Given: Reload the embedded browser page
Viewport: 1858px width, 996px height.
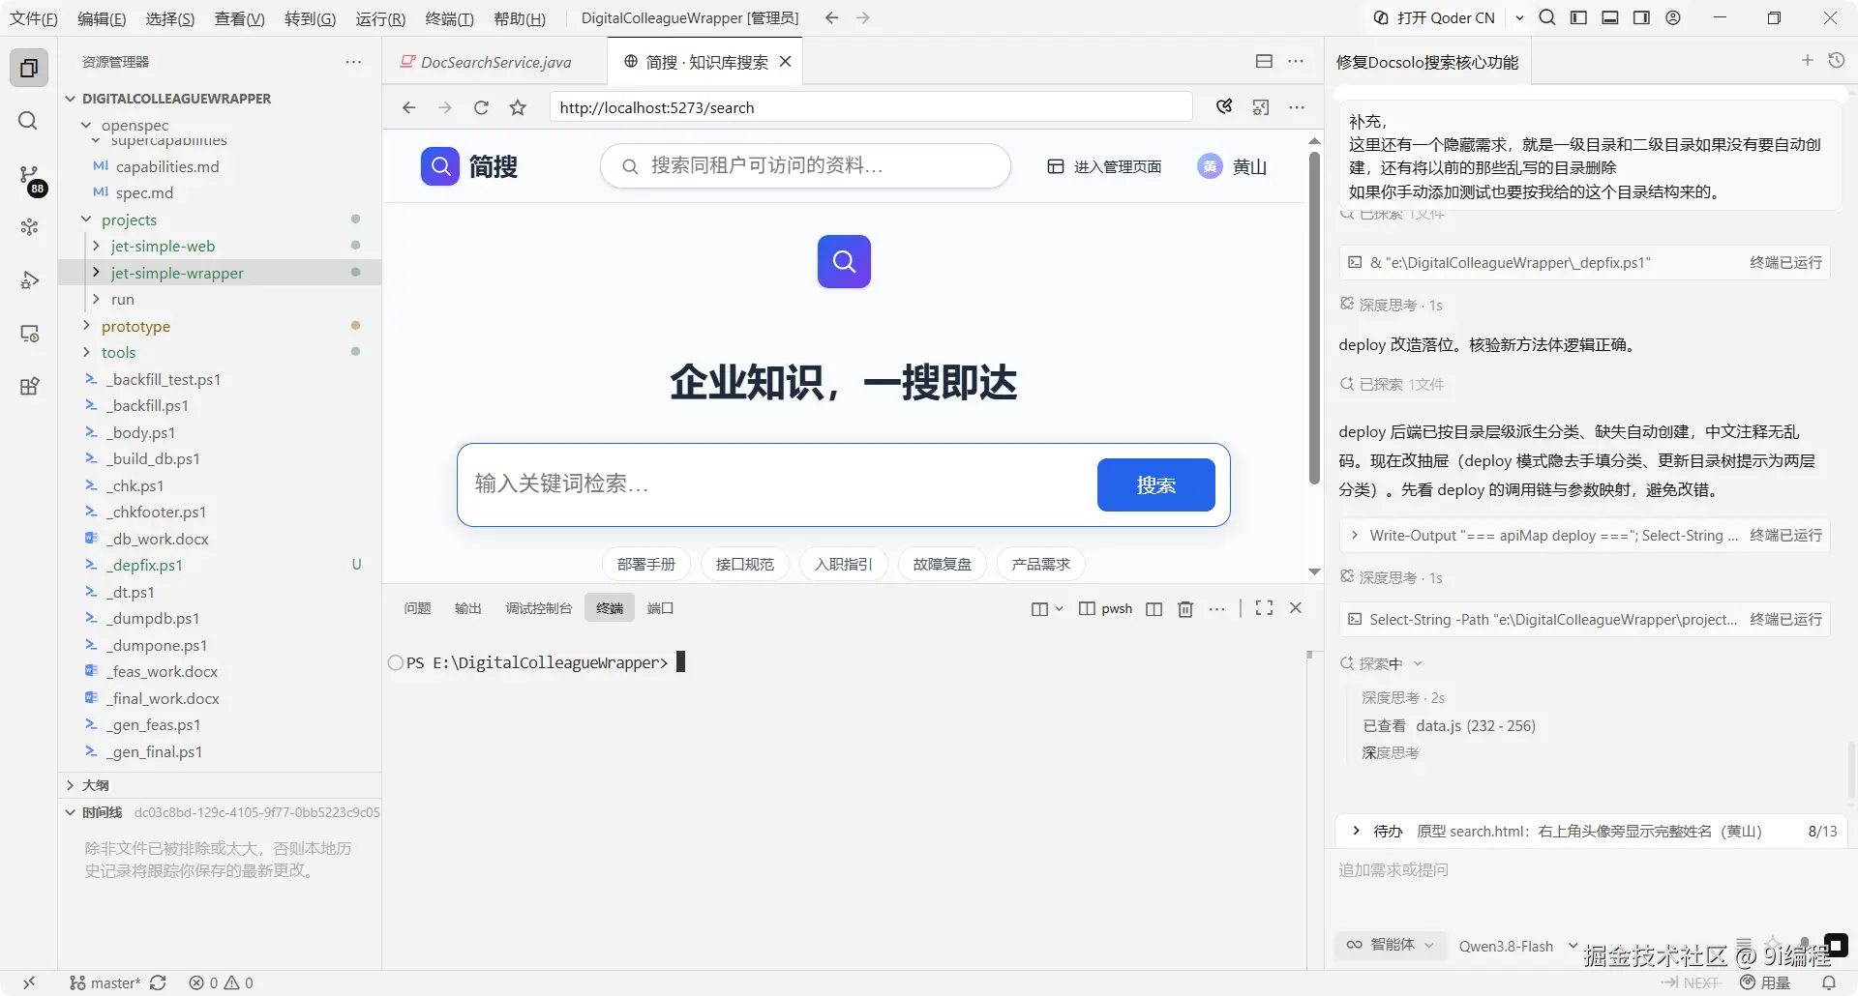Looking at the screenshot, I should pyautogui.click(x=481, y=107).
